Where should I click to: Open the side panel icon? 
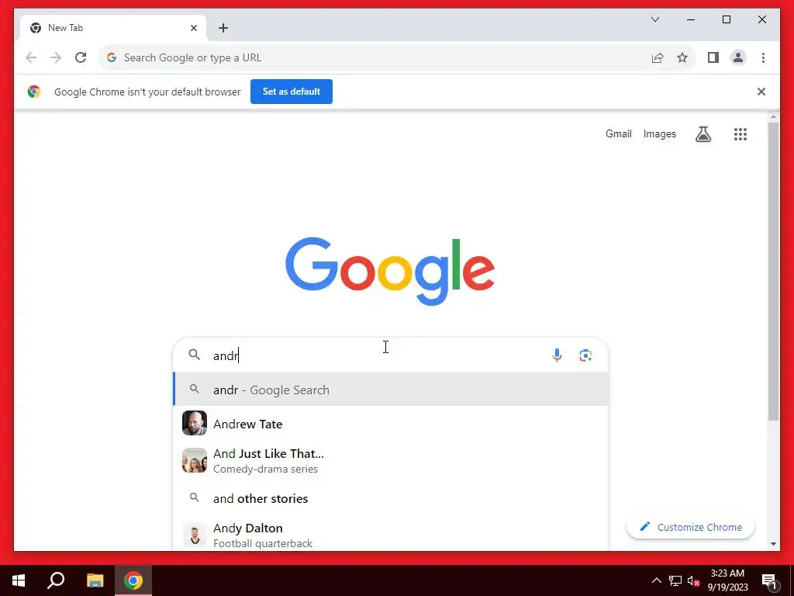coord(713,57)
